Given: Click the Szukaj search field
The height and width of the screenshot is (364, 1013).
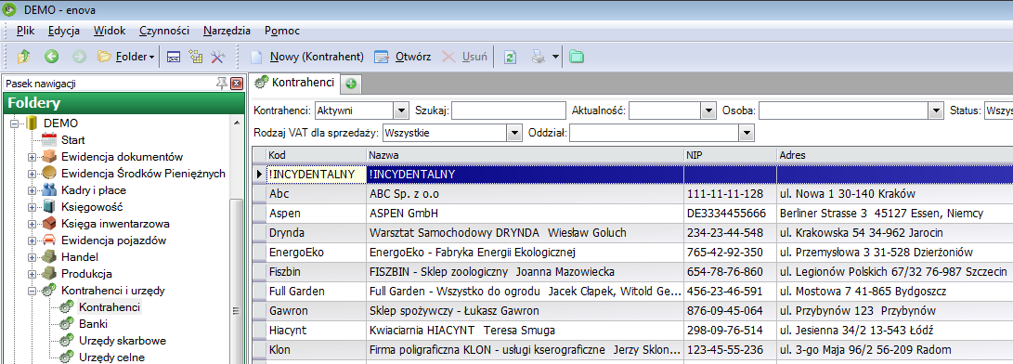Looking at the screenshot, I should click(509, 110).
